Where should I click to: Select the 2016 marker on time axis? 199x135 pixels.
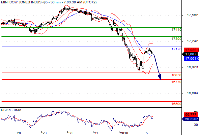[124, 133]
